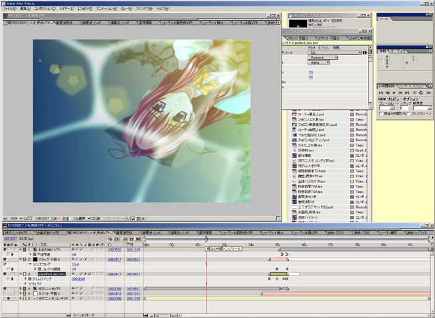
Task: Switch to ブラック 平面 tab in effect controls
Action: (297, 38)
